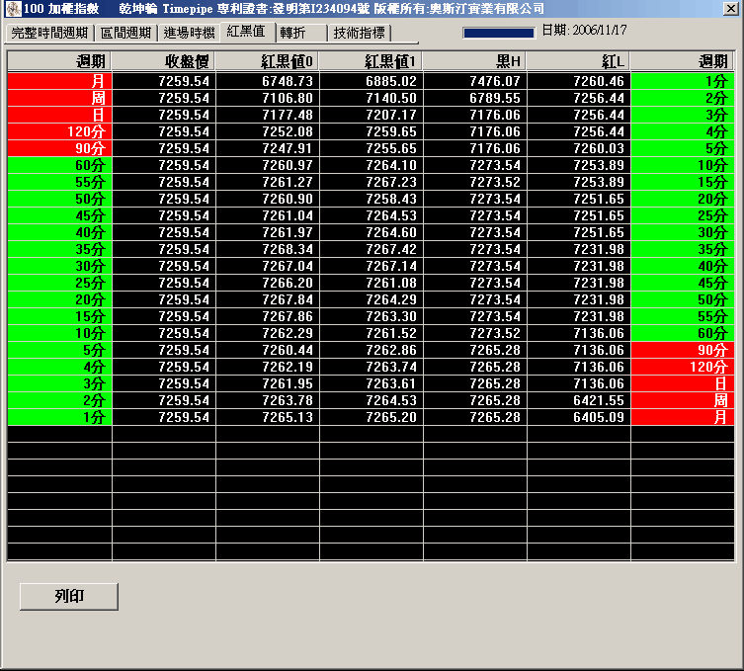
Task: Select the 黑H column header
Action: tap(474, 61)
